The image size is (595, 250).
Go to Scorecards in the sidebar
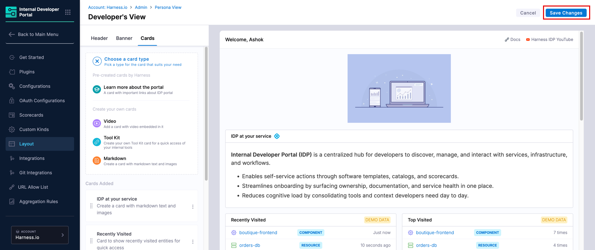(40, 115)
